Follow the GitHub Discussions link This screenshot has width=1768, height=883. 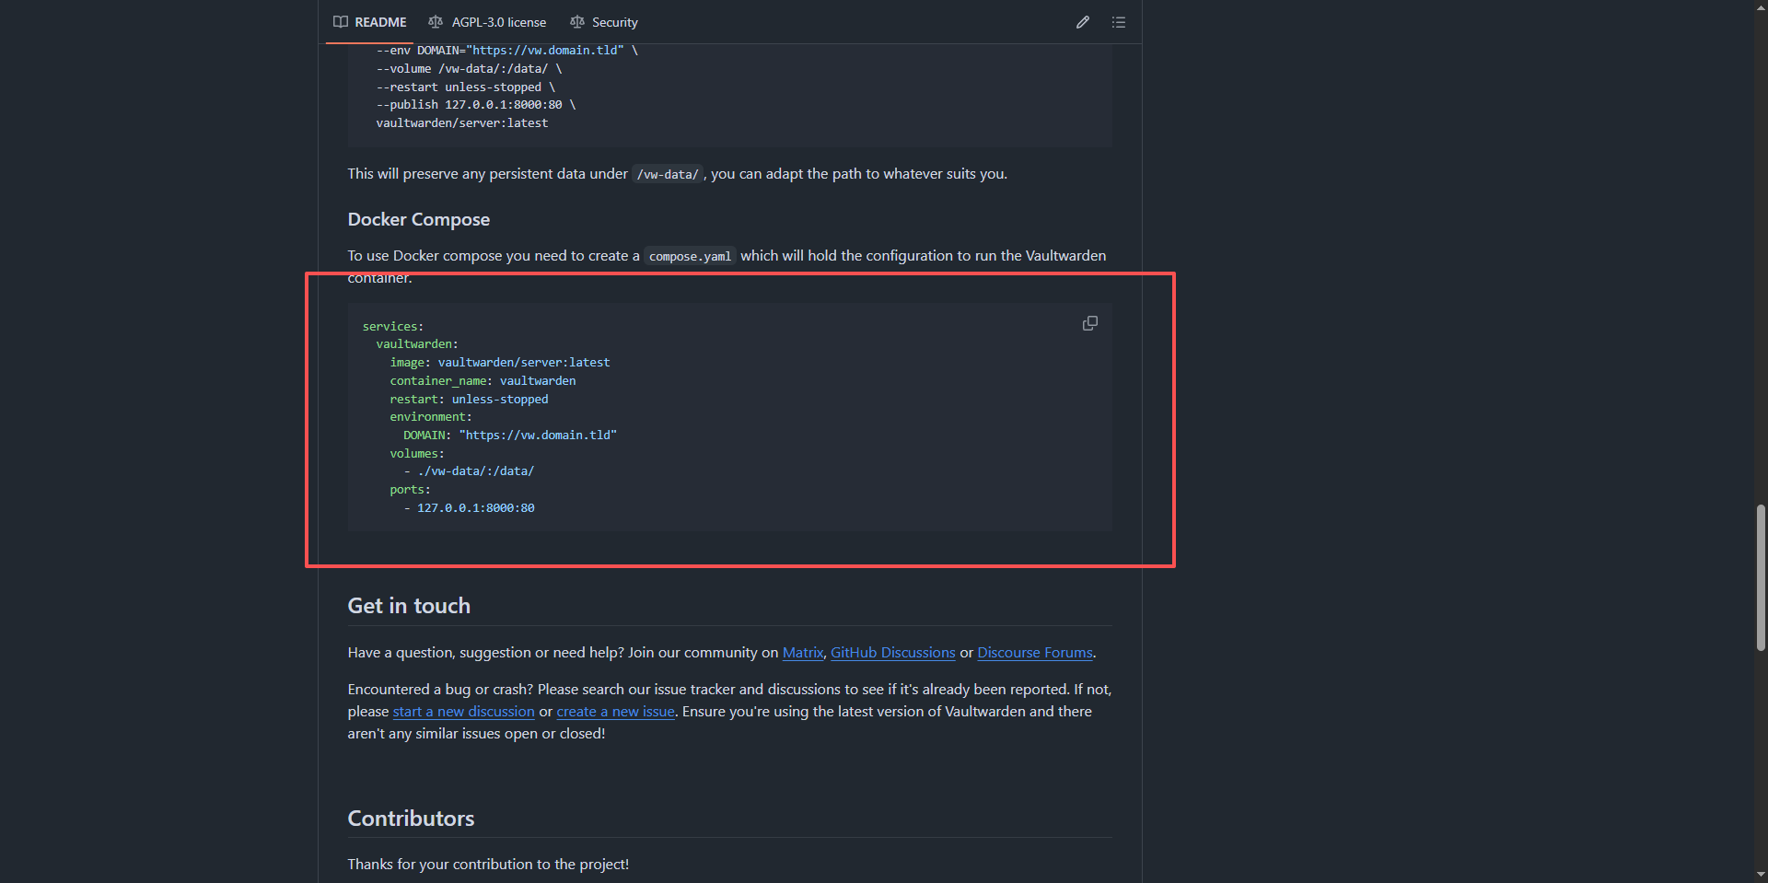click(892, 653)
